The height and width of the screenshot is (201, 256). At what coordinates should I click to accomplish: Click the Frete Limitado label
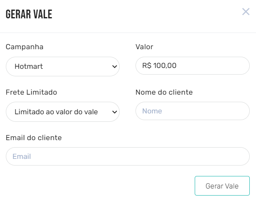point(31,92)
